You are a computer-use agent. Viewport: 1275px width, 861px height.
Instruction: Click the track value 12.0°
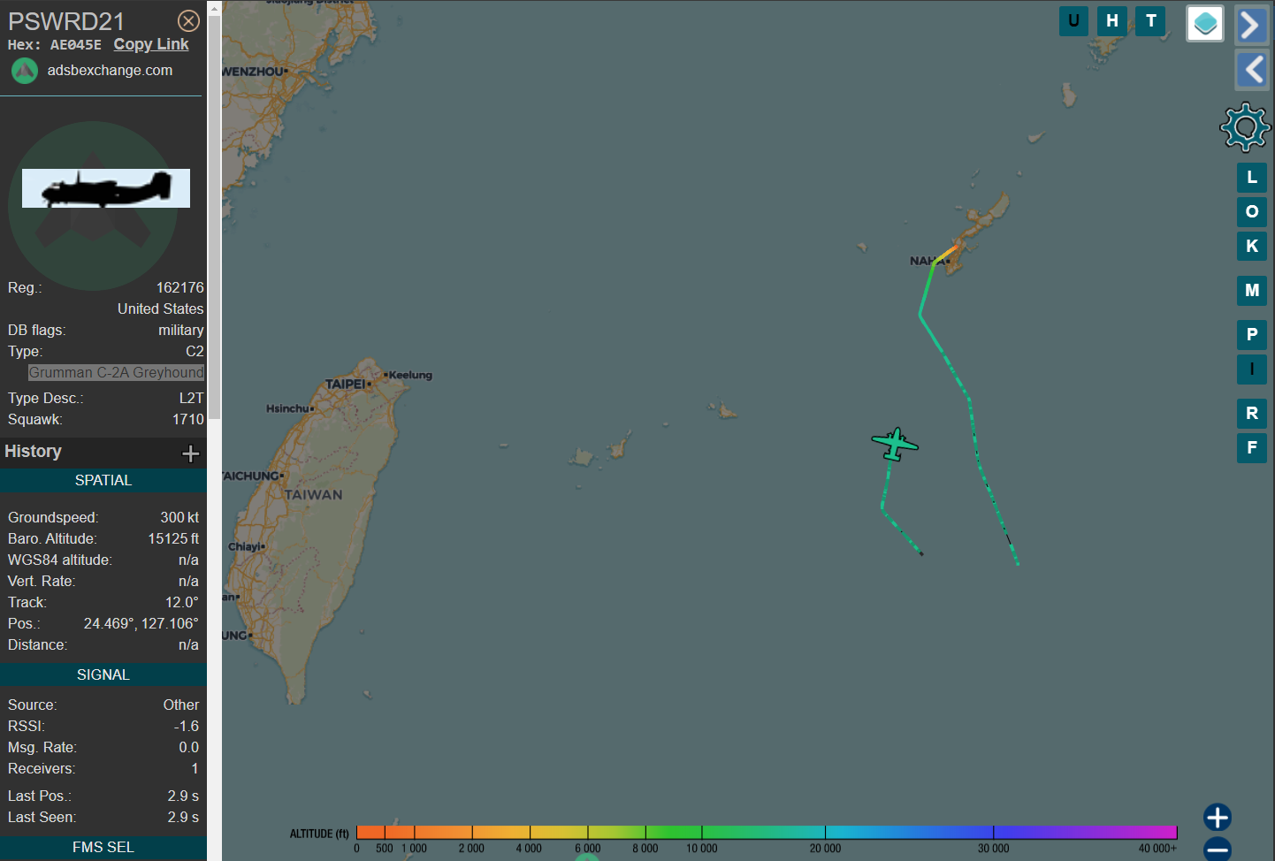tap(182, 603)
